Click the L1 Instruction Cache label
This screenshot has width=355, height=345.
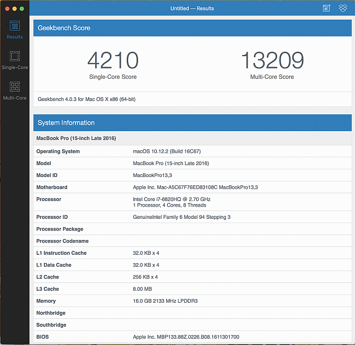pos(61,253)
